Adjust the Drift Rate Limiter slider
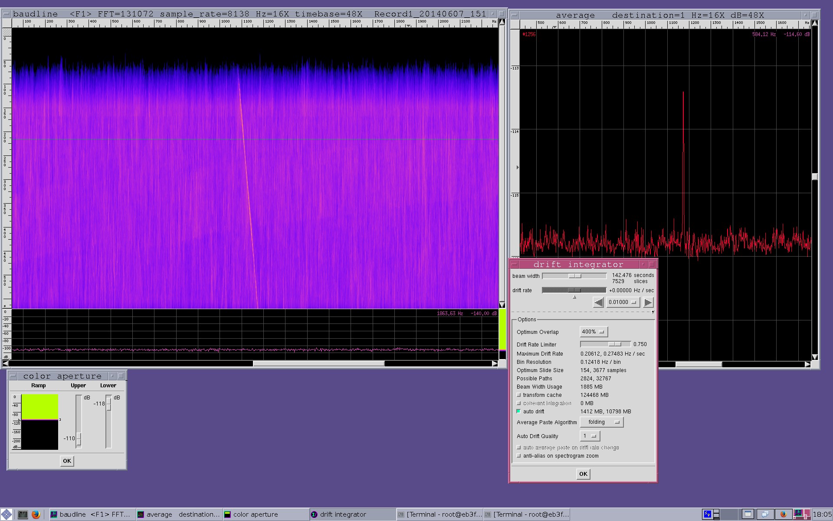Screen dimensions: 833x521 pos(605,344)
